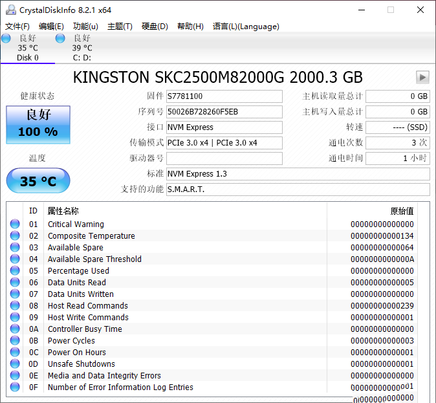Click the status icon for Host Write Commands

15,318
